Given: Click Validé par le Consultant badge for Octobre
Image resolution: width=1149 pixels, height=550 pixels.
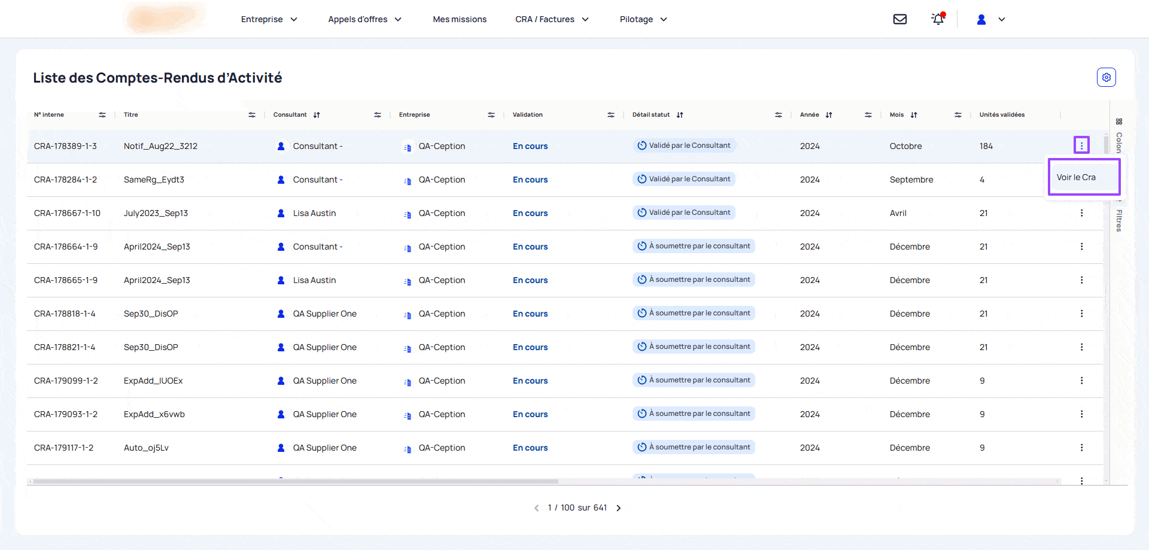Looking at the screenshot, I should tap(684, 145).
